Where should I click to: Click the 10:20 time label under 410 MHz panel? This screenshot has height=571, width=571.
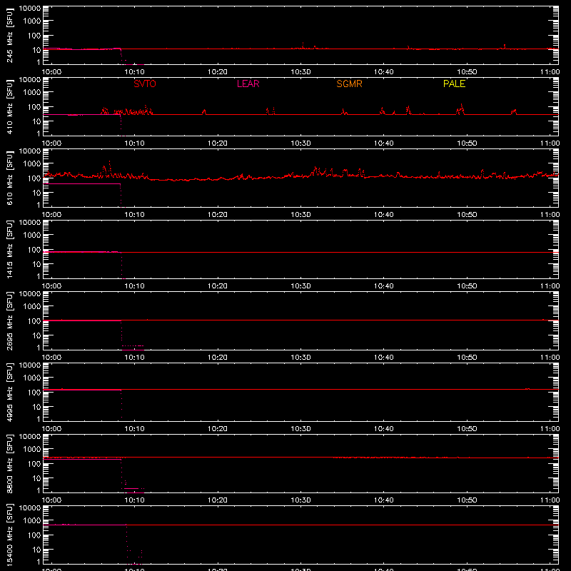tap(218, 143)
